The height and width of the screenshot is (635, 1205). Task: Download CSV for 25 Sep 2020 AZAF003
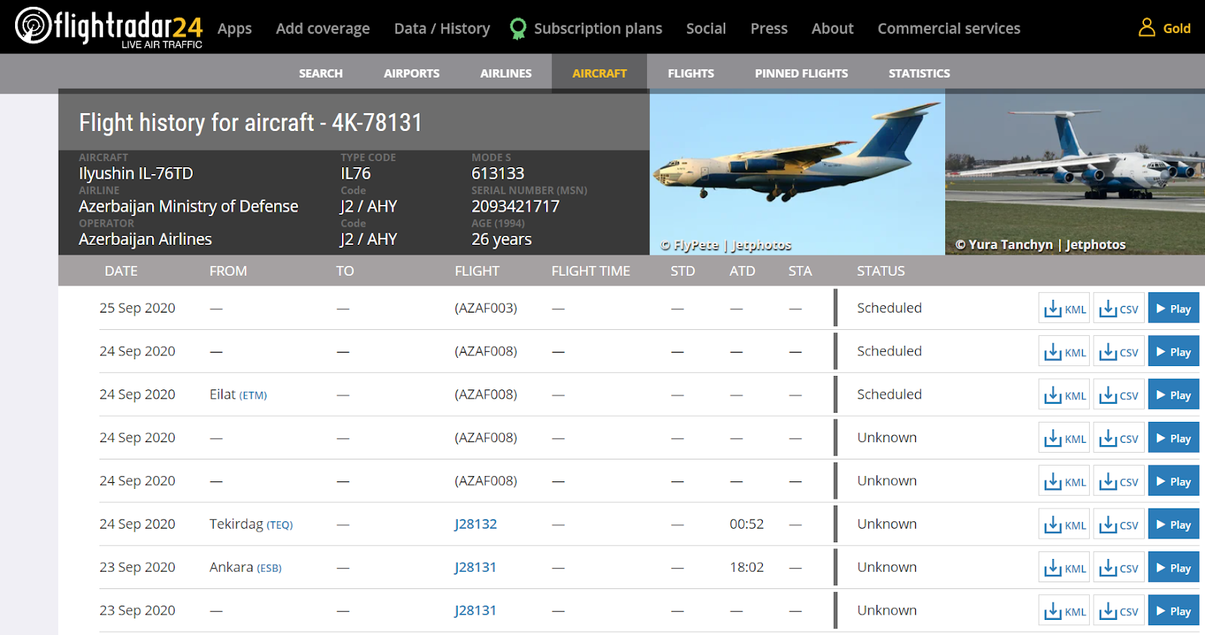pos(1119,308)
